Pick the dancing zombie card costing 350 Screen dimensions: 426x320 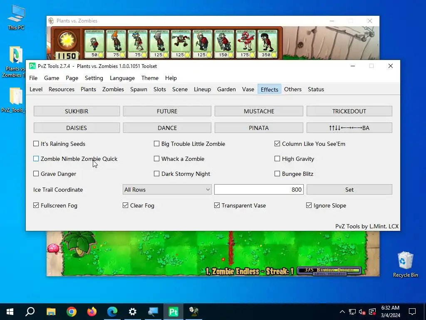(x=267, y=44)
